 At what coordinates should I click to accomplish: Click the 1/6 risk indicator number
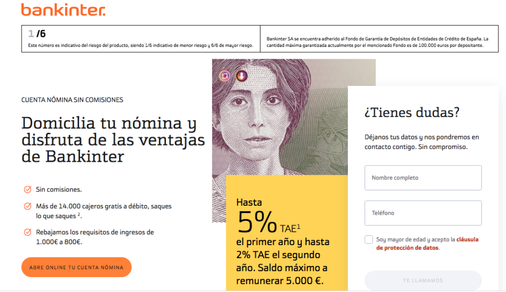pyautogui.click(x=37, y=34)
